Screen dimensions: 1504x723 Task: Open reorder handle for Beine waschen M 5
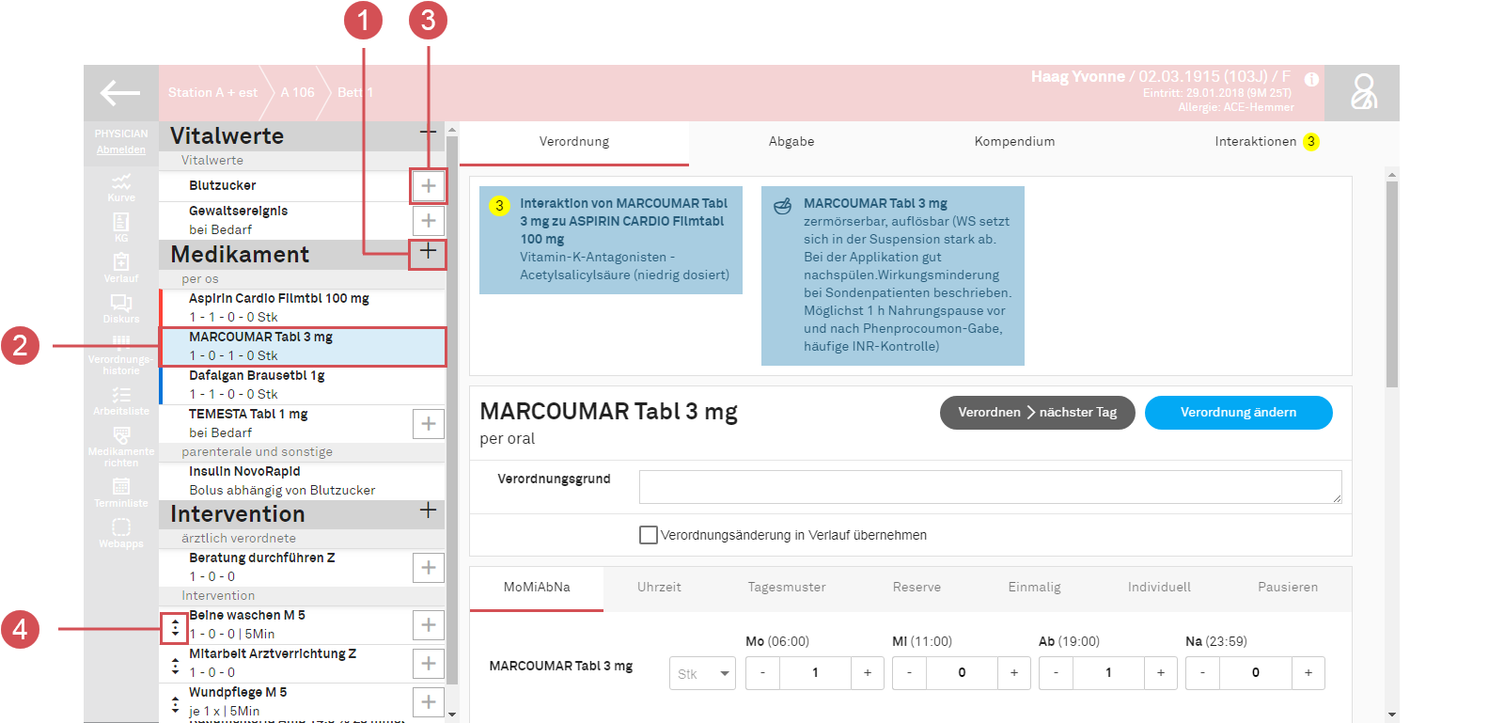175,627
